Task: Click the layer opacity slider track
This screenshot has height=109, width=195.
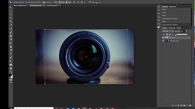Action: (x=181, y=35)
